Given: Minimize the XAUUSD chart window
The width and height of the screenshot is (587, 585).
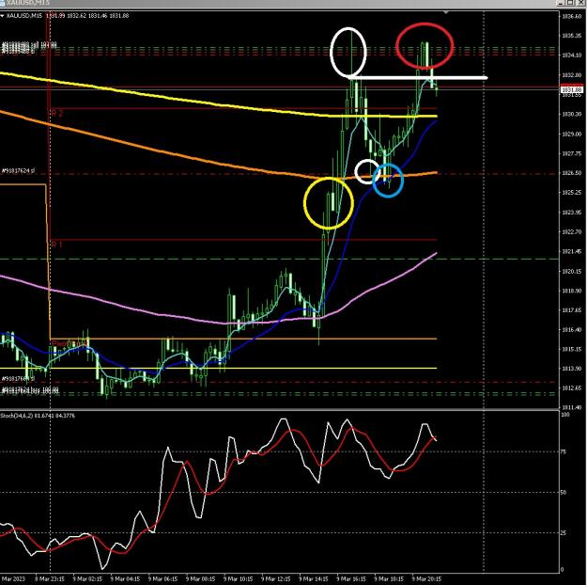Looking at the screenshot, I should [561, 3].
